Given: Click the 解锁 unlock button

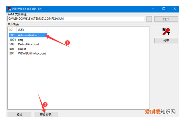Looking at the screenshot, I should tap(19, 114).
